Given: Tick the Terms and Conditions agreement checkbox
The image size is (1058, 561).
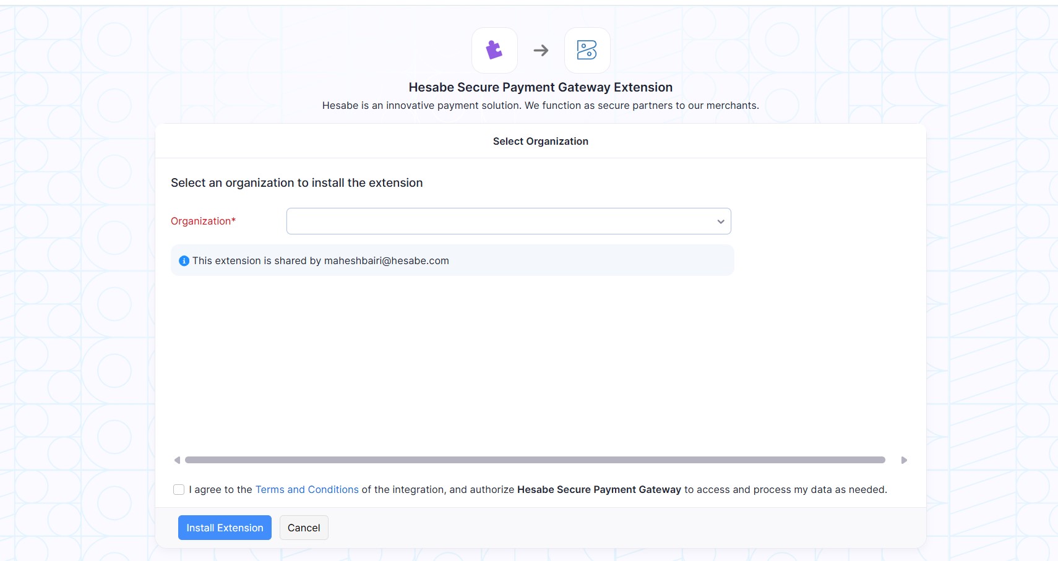Looking at the screenshot, I should 179,490.
